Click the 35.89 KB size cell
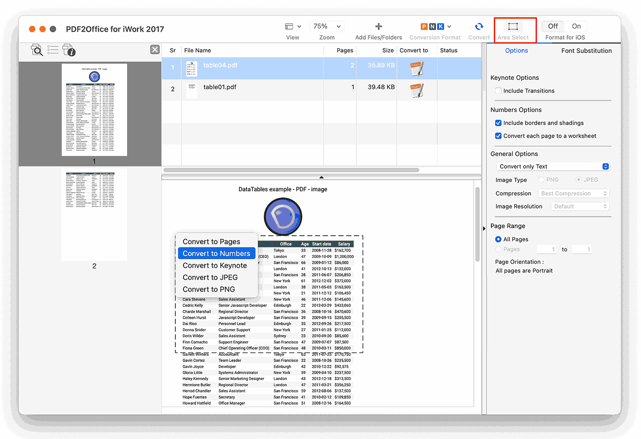Viewport: 641px width, 439px height. pyautogui.click(x=381, y=65)
